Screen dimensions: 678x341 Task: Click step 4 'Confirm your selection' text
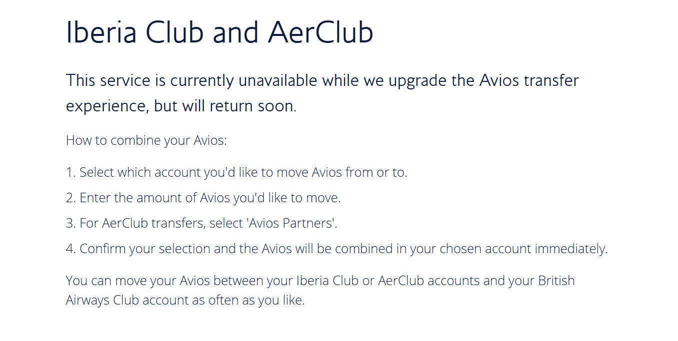click(336, 249)
